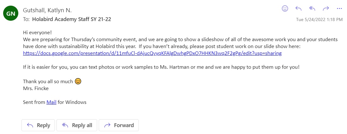347x134 pixels.
Task: Open the more actions ellipsis menu
Action: tap(339, 8)
